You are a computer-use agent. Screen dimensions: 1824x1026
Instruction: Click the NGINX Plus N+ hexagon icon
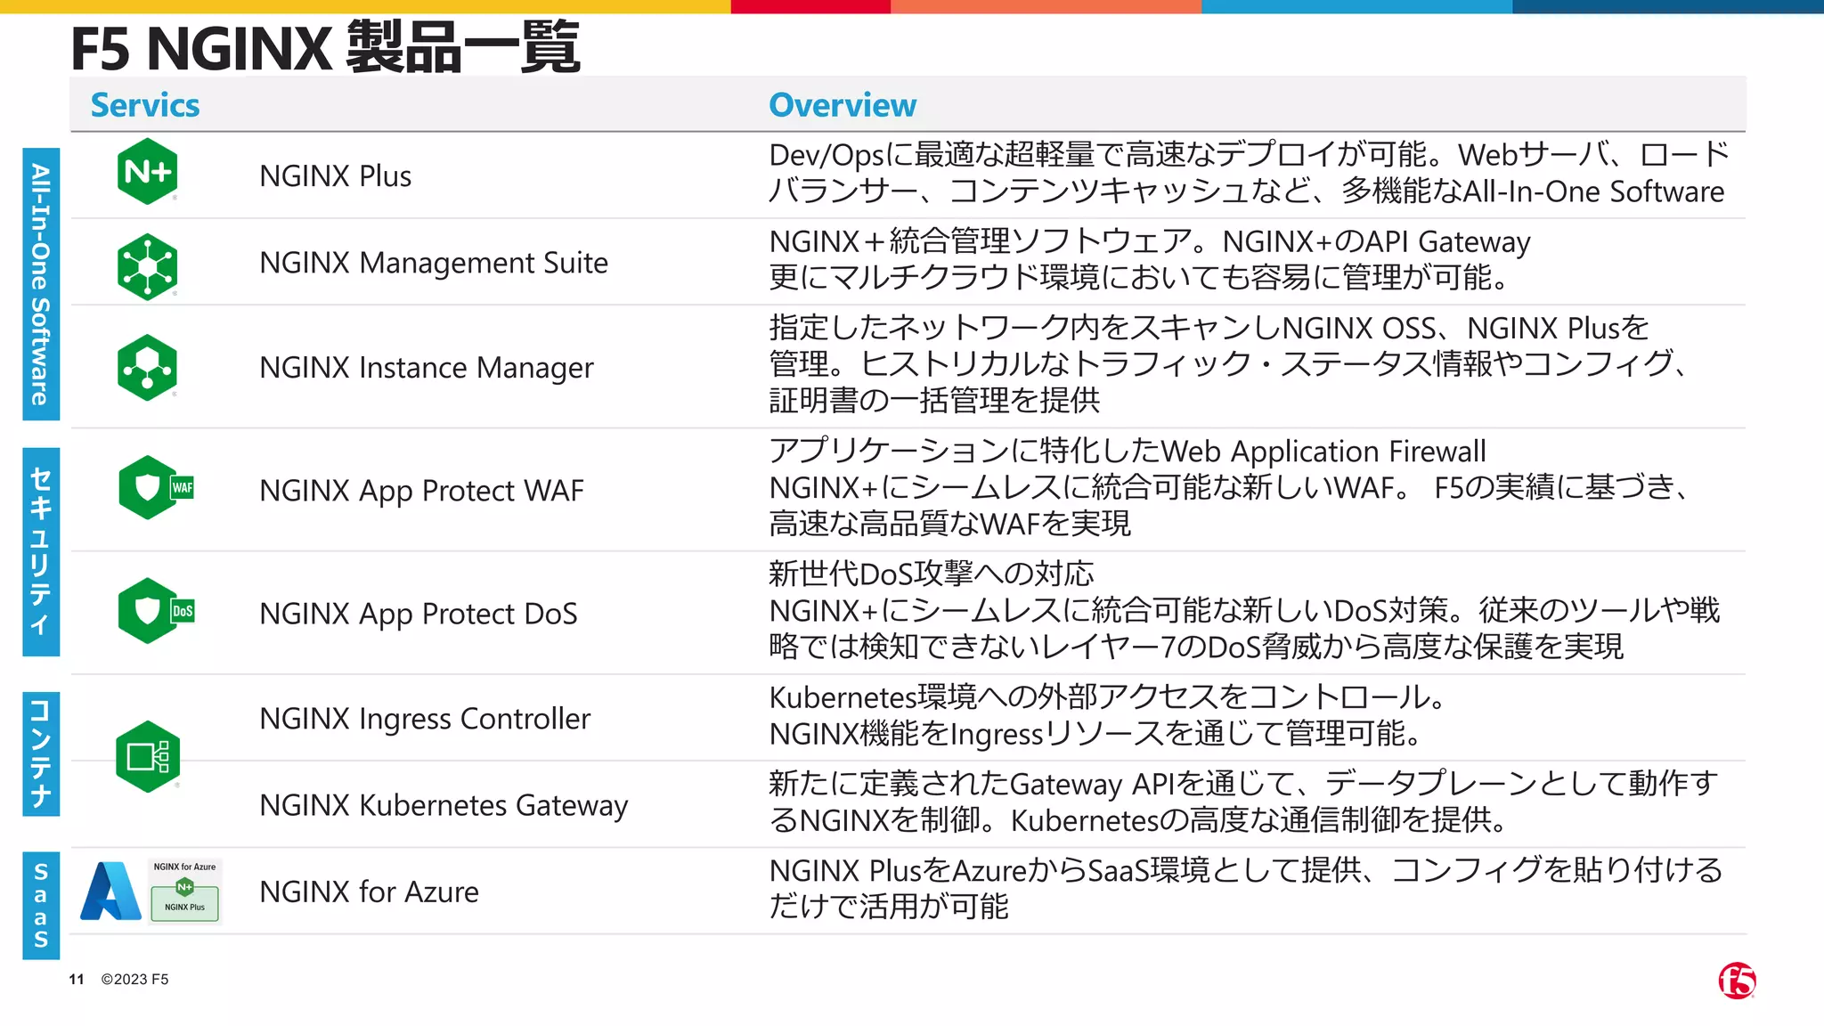click(x=147, y=171)
